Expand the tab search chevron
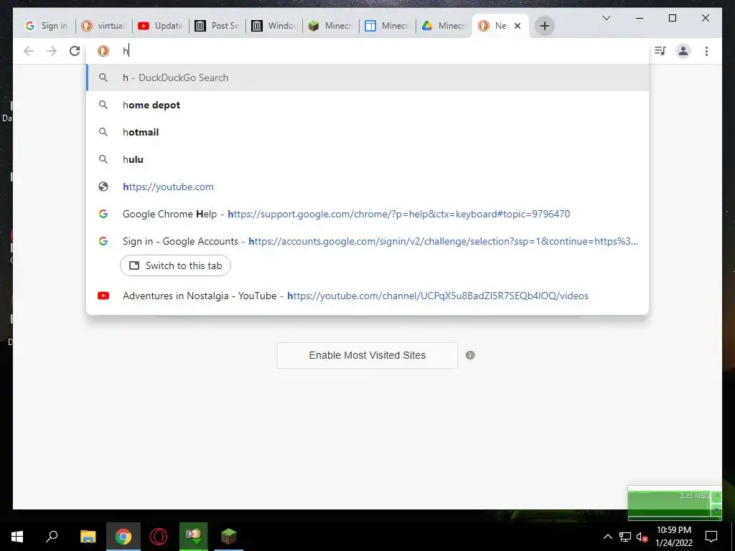The width and height of the screenshot is (735, 551). coord(606,18)
